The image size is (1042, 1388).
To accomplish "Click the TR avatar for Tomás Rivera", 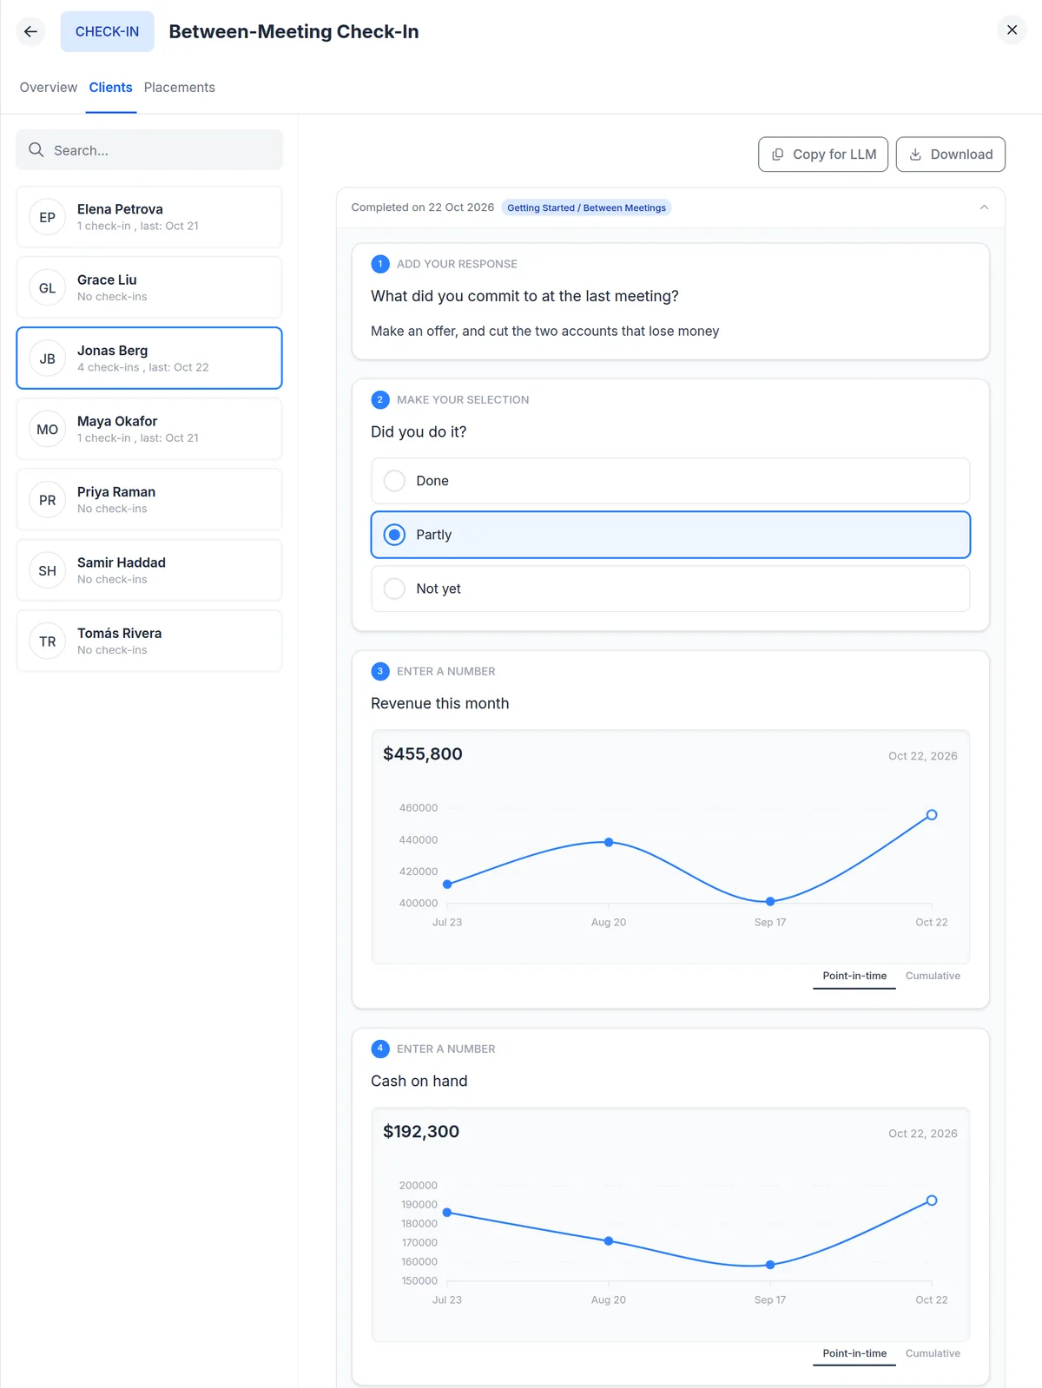I will 48,641.
